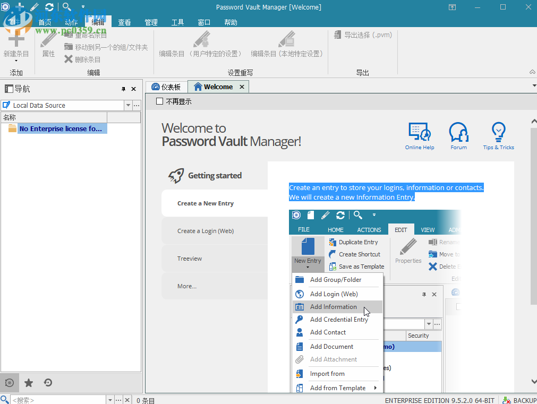Expand the 新建条目 dropdown arrow
The image size is (537, 404).
click(x=16, y=61)
